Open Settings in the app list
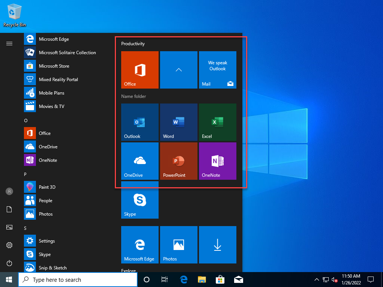Image resolution: width=383 pixels, height=287 pixels. 47,241
